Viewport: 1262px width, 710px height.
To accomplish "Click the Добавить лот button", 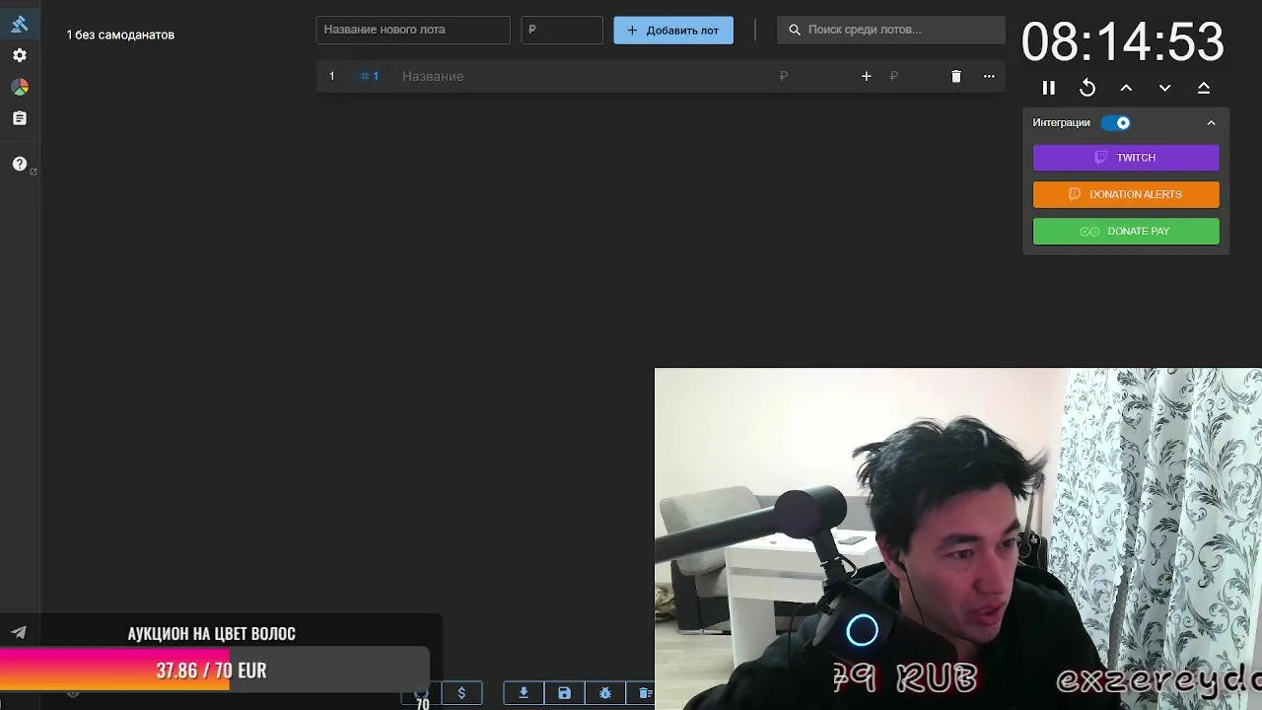I will (673, 30).
